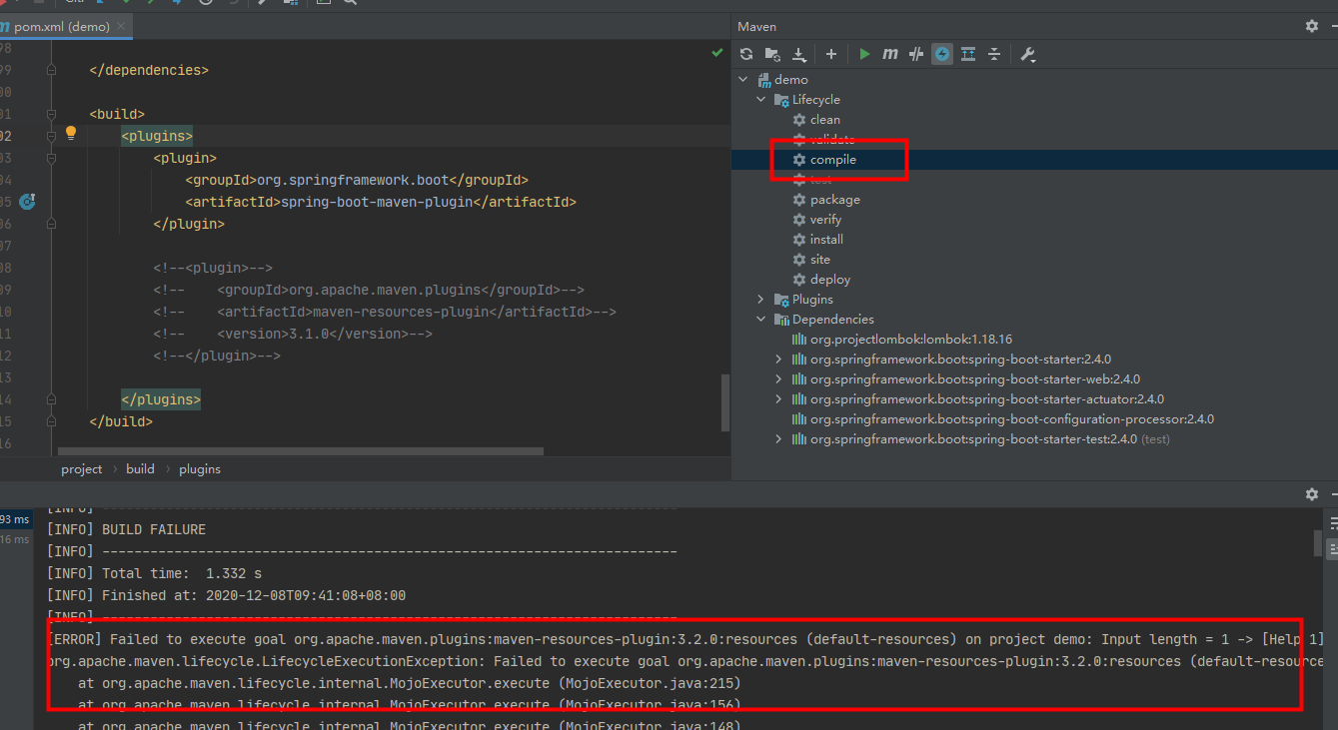
Task: Toggle Skip Tests mode in Maven toolbar
Action: (915, 53)
